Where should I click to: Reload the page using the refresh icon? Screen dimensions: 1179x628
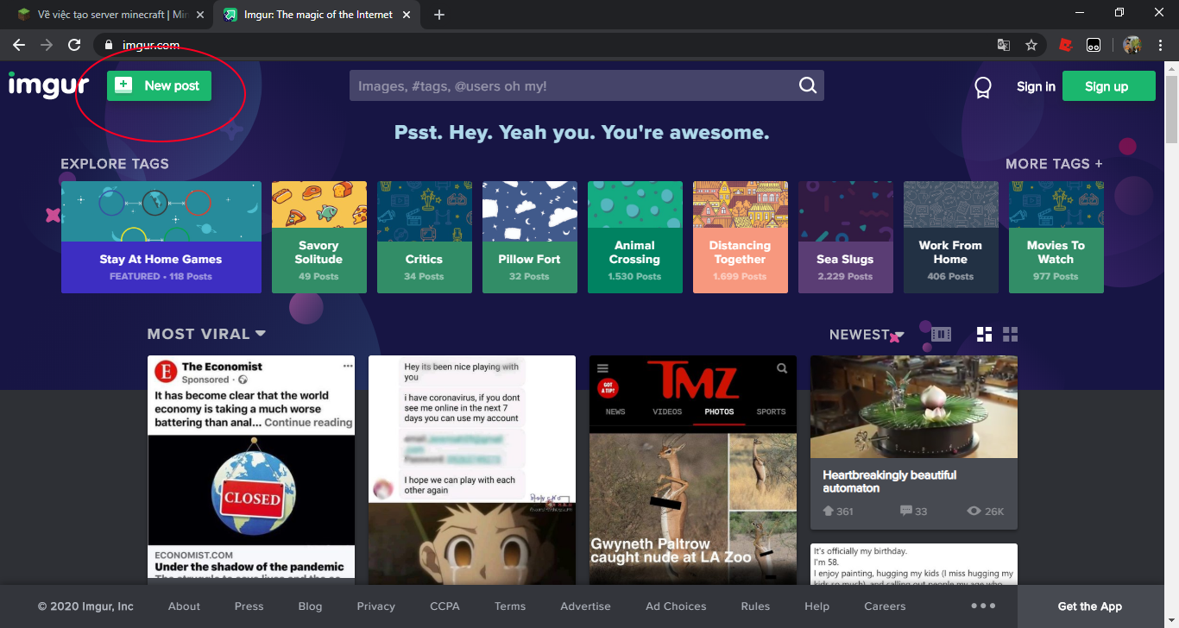[74, 45]
